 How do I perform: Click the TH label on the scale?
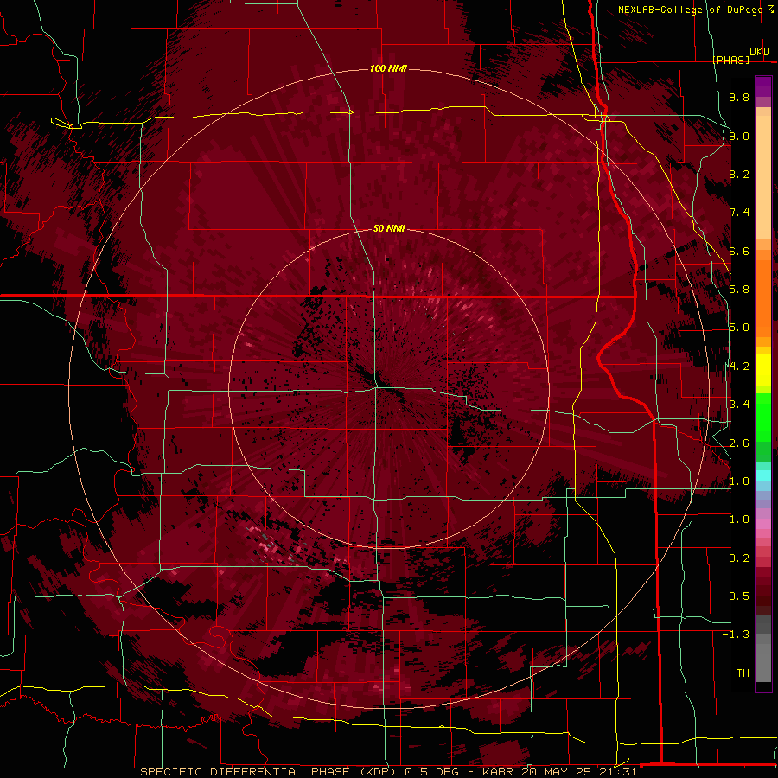[x=743, y=673]
